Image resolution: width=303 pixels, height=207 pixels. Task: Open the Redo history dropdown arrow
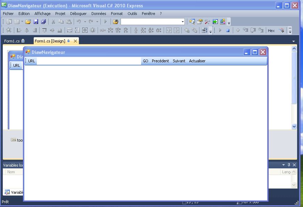[97, 22]
